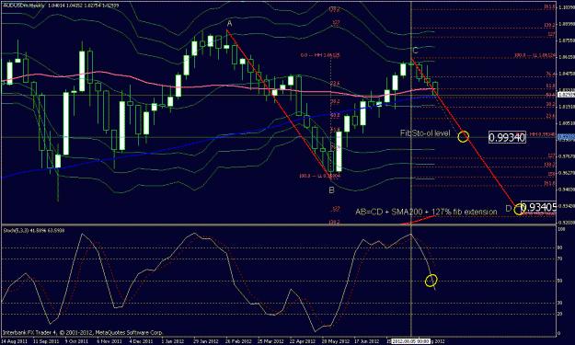The image size is (575, 345).
Task: Click the 100.0 -- LL 0.96004 Fibonacci label
Action: (x=320, y=176)
